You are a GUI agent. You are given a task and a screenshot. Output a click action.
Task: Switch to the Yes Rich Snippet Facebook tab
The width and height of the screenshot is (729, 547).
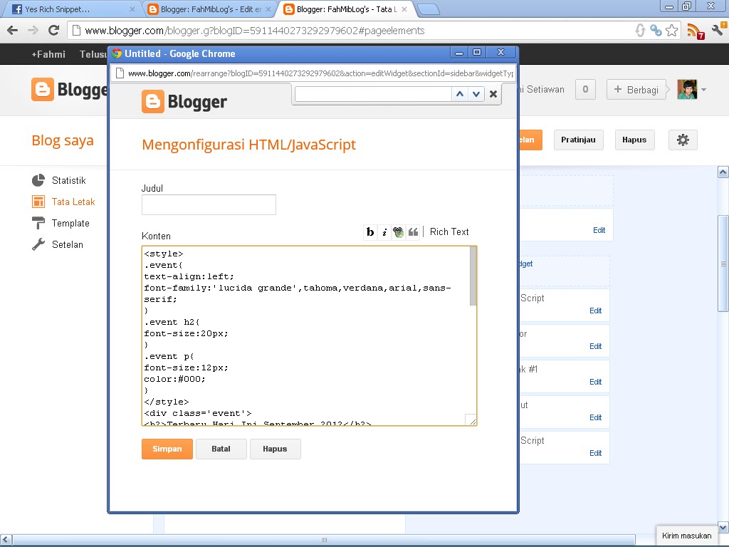pos(73,9)
